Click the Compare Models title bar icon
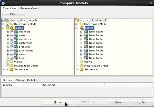This screenshot has width=154, height=107. click(4, 3)
